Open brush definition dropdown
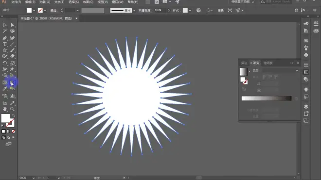Image resolution: width=321 pixels, height=180 pixels. click(134, 10)
